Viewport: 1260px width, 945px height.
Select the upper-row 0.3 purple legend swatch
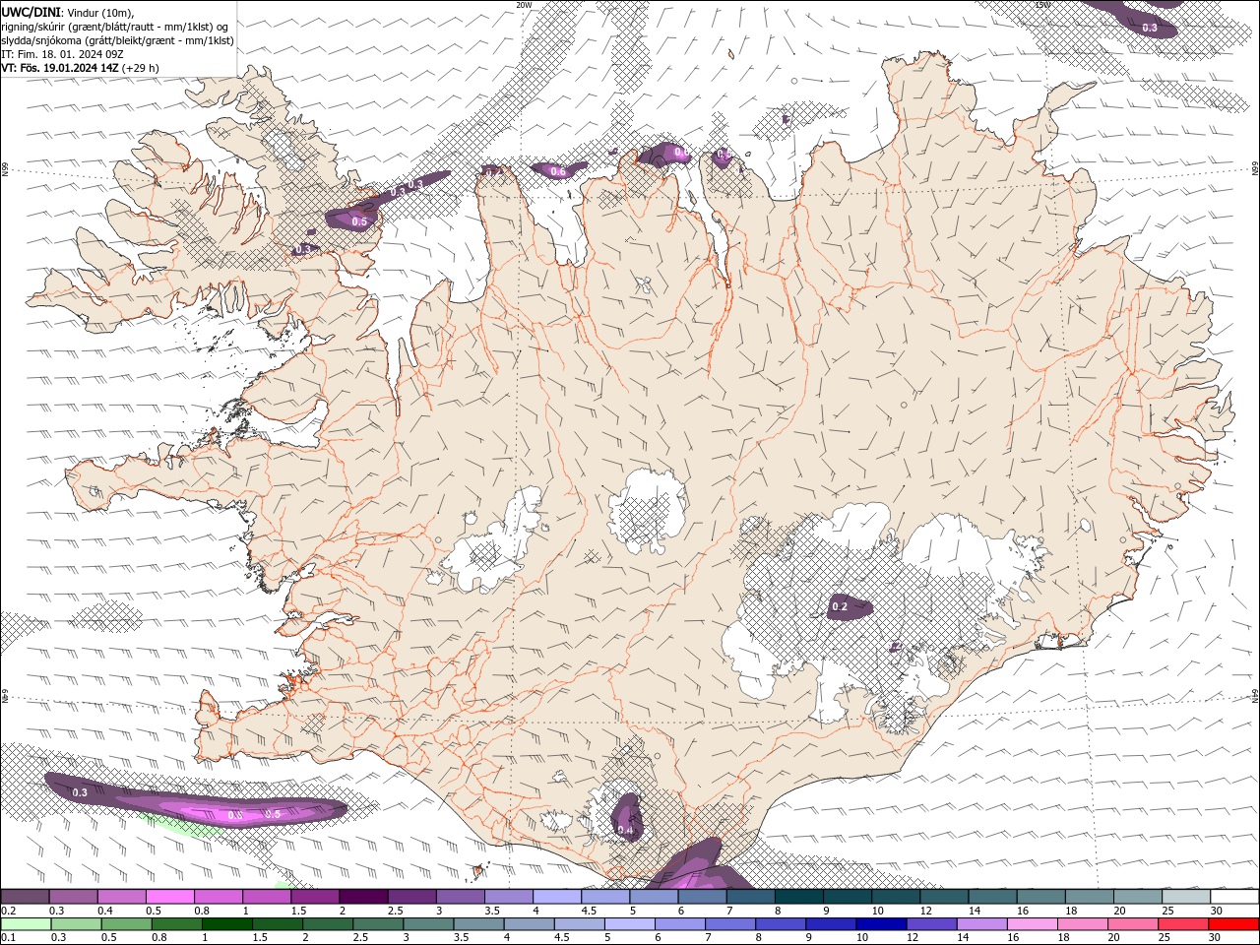coord(73,897)
